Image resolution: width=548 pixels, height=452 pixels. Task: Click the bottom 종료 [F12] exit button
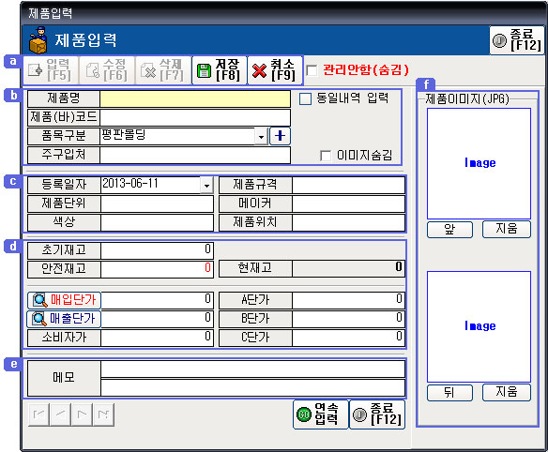(377, 414)
